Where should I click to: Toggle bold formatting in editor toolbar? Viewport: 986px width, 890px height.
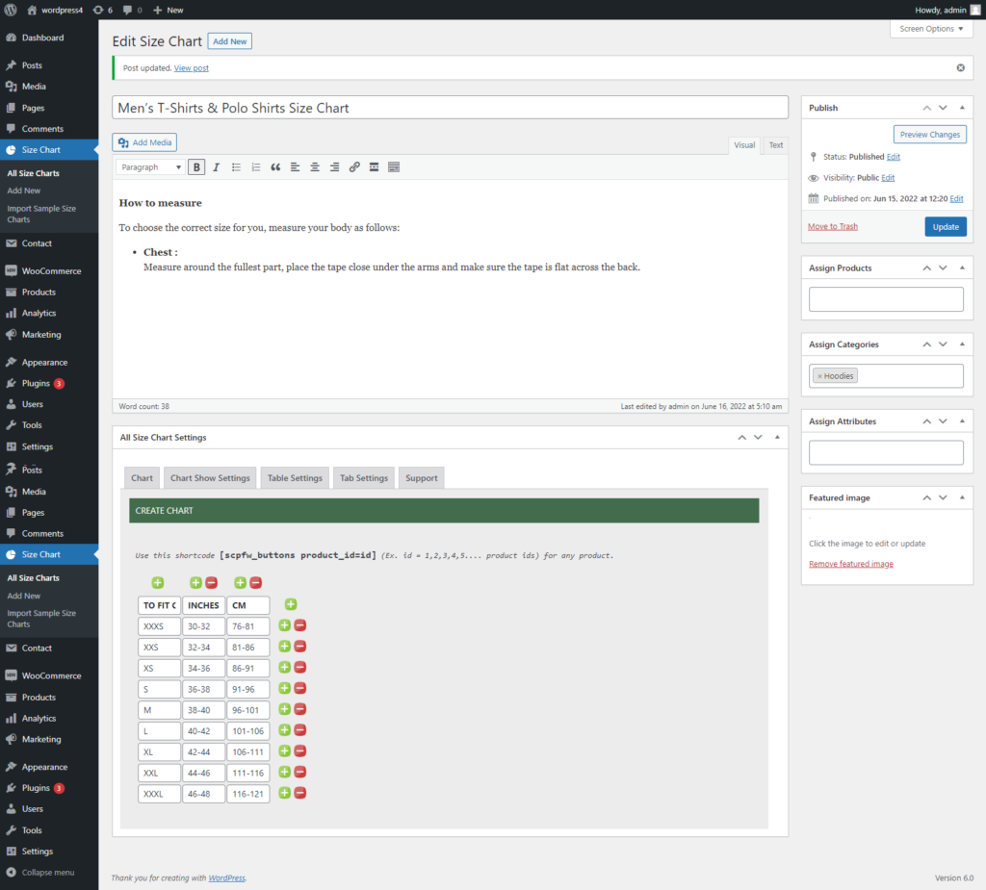pyautogui.click(x=196, y=167)
